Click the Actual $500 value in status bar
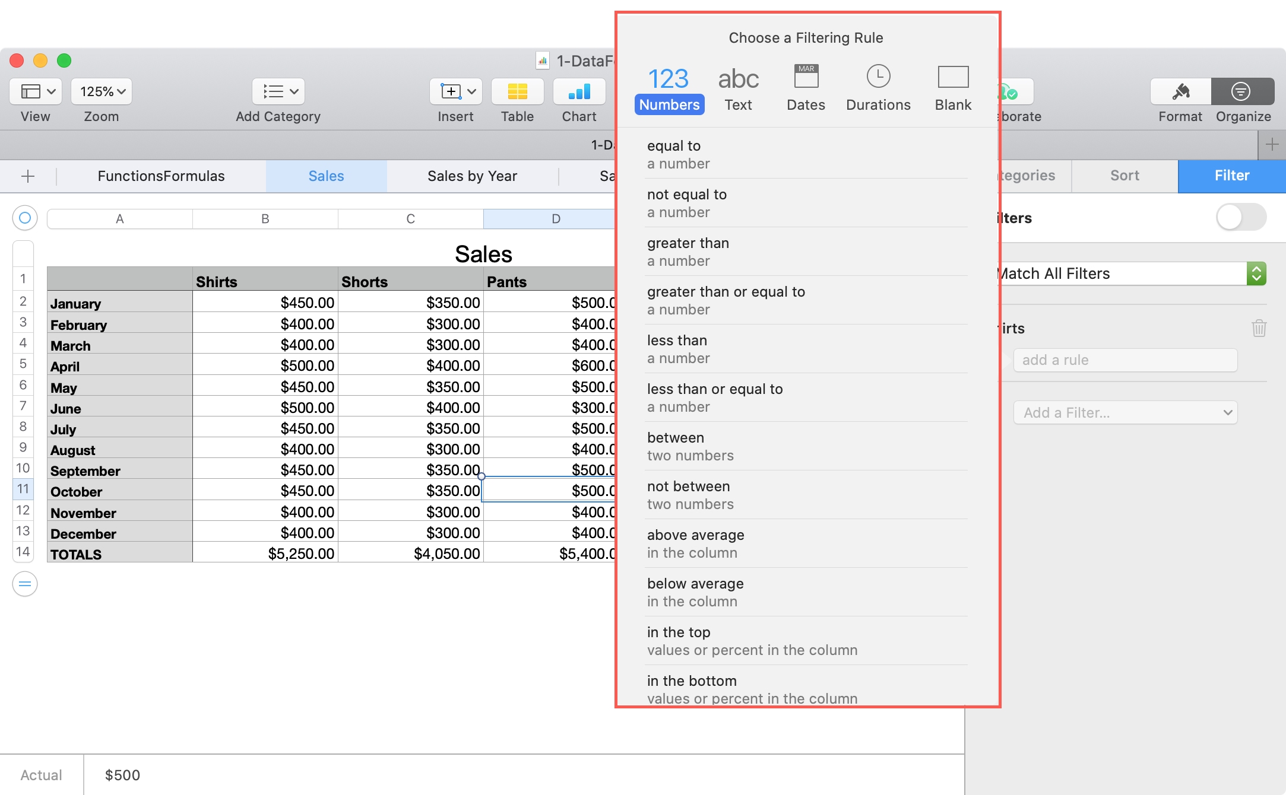 [122, 775]
